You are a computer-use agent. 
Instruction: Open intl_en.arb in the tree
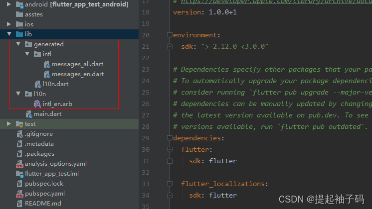click(57, 104)
